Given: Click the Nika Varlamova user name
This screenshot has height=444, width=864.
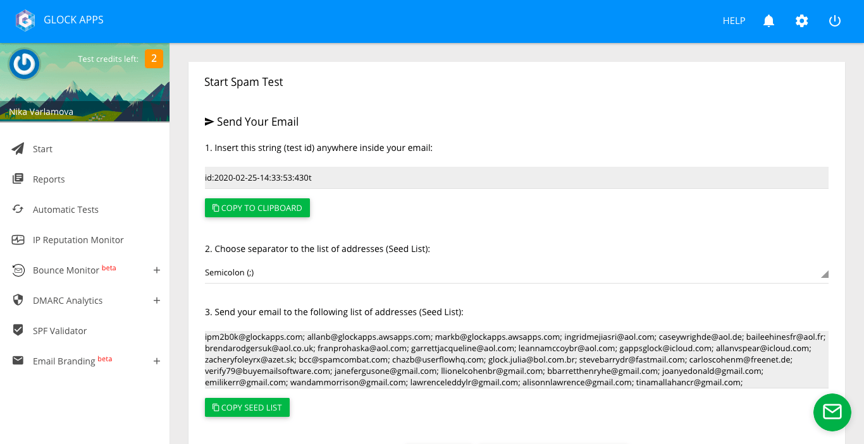Looking at the screenshot, I should pyautogui.click(x=41, y=112).
